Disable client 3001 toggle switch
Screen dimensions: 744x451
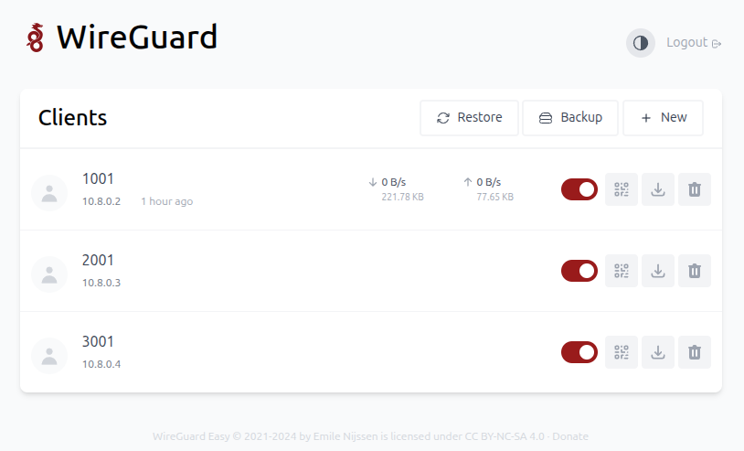(579, 352)
